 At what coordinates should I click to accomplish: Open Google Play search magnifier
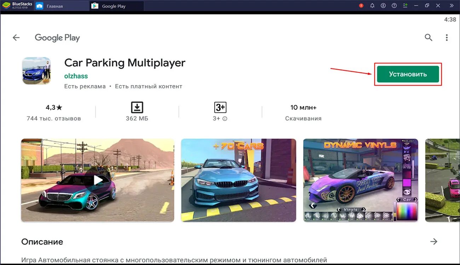429,37
